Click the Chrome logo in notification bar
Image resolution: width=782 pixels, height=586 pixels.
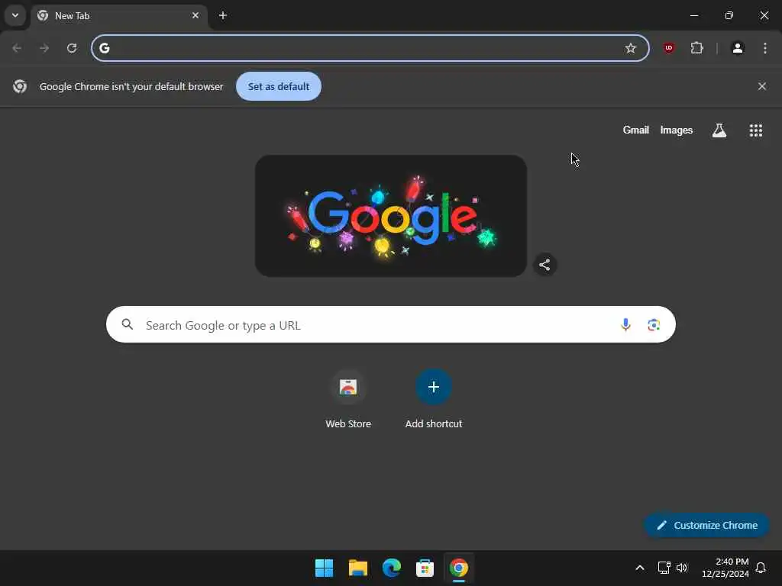[20, 86]
